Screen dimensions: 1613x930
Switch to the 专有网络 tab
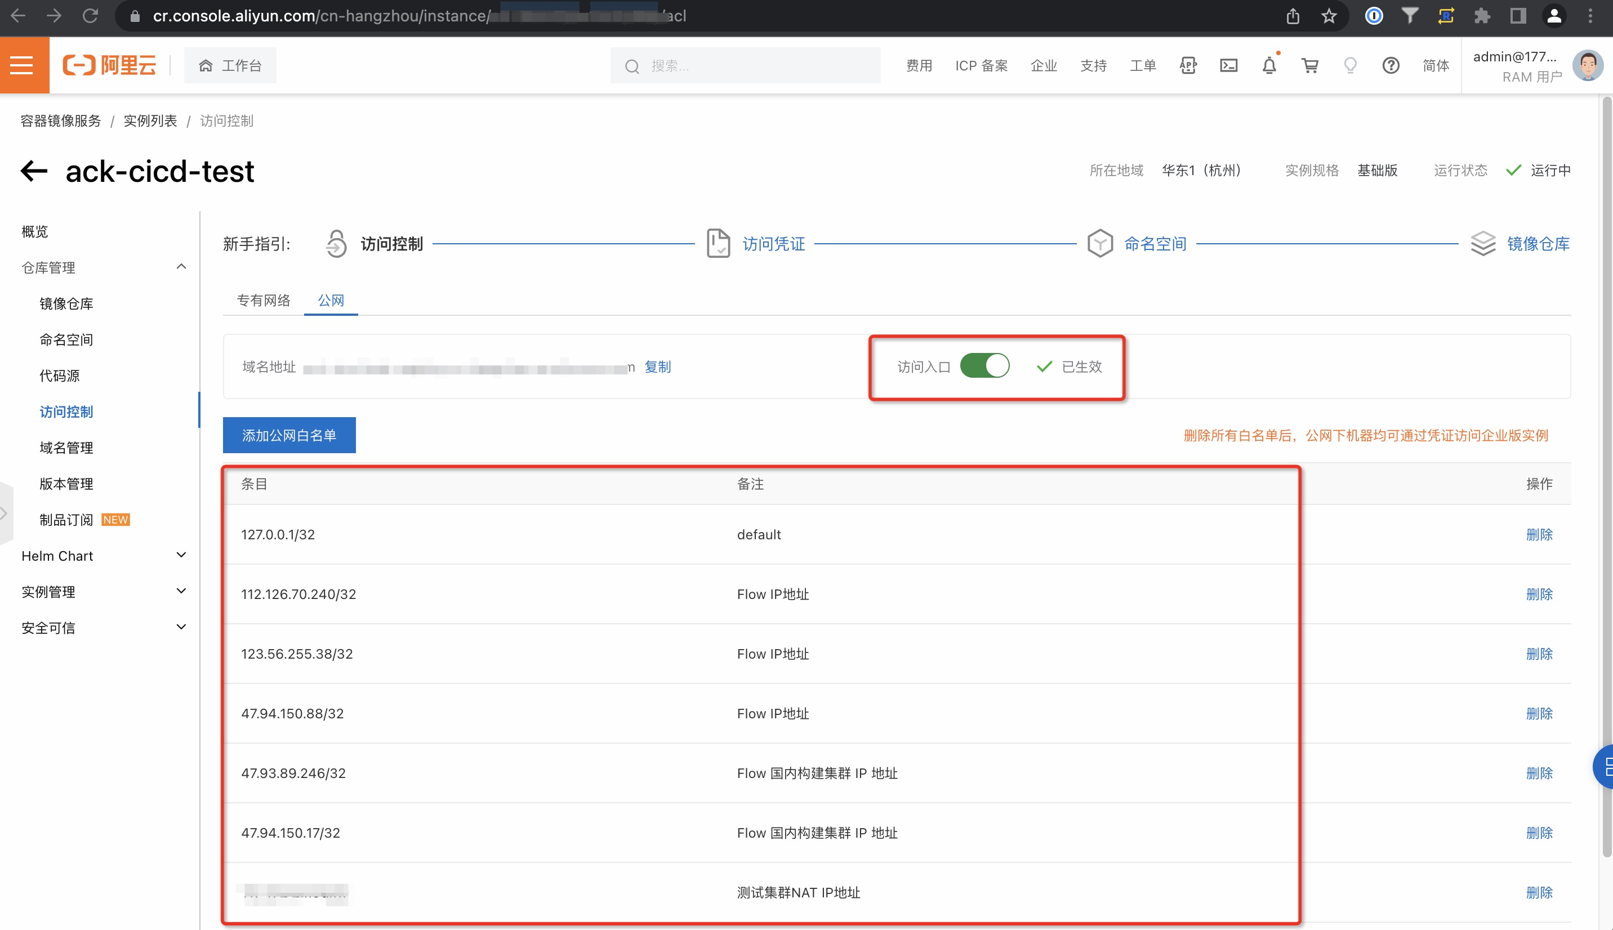pyautogui.click(x=263, y=300)
